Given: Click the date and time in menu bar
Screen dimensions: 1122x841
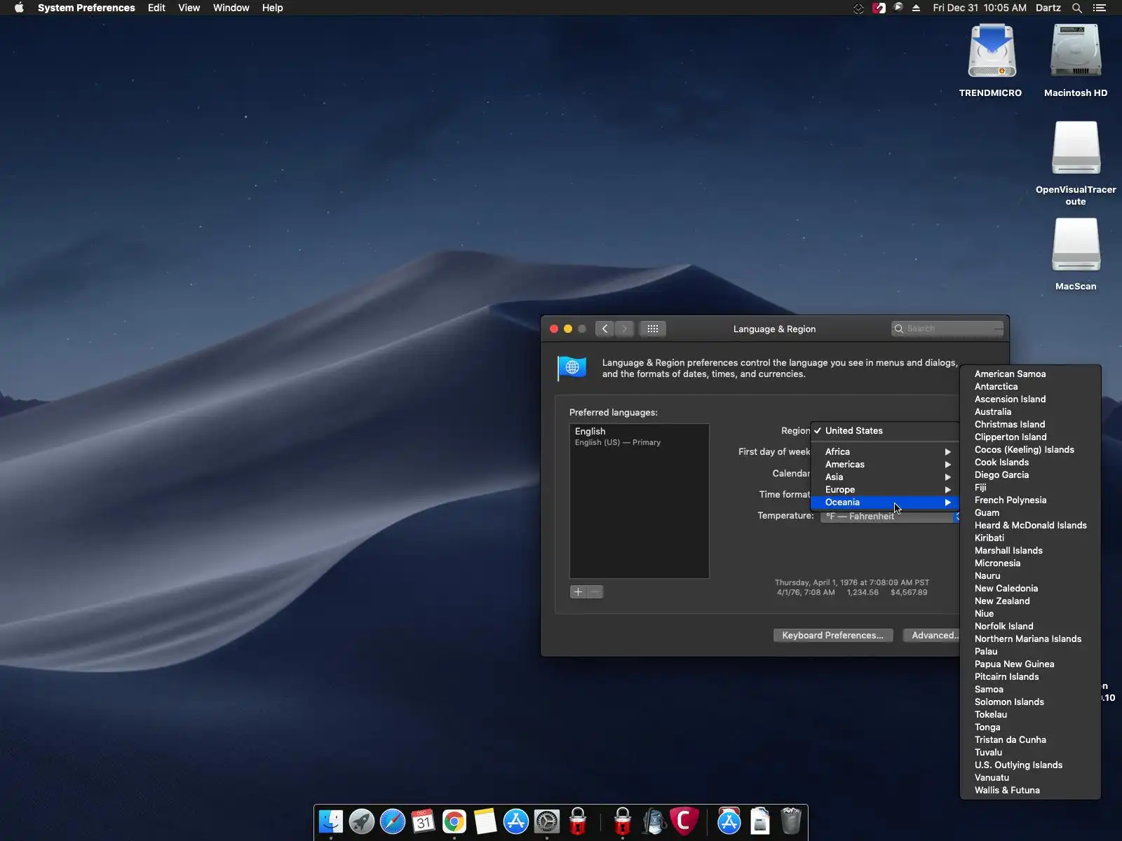Looking at the screenshot, I should [980, 8].
